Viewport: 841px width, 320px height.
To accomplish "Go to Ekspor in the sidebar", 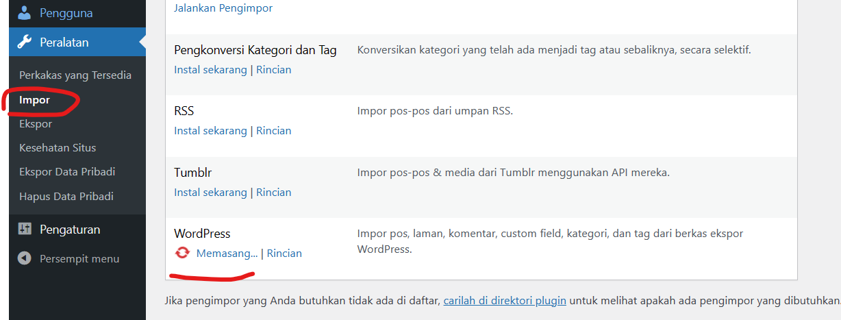I will (36, 123).
